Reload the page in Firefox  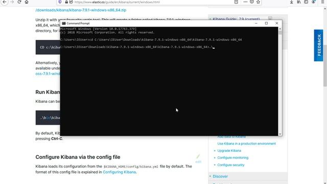point(19,2)
